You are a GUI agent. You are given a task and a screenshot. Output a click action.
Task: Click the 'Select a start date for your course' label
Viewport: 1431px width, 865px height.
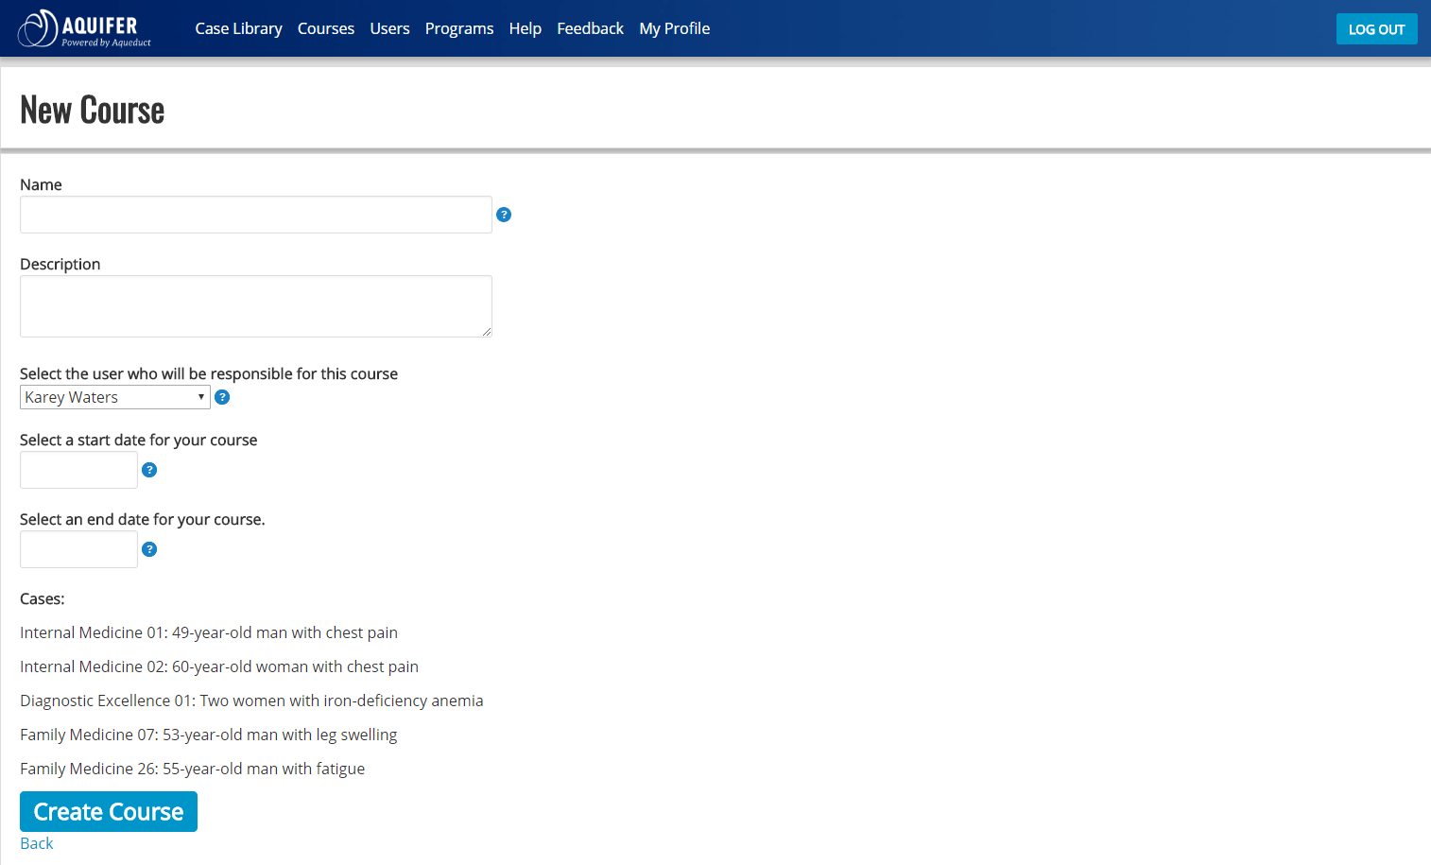(x=139, y=440)
